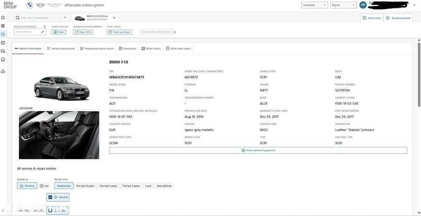
Task: Click the short VIN G674873
Action: click(191, 77)
